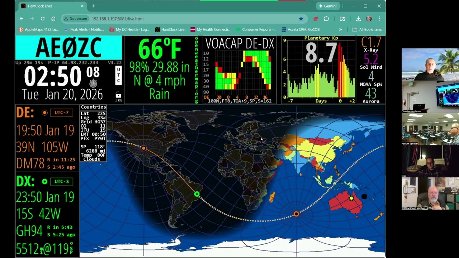459x258 pixels.
Task: Click the 5.2 Sol Wind value
Action: pyautogui.click(x=371, y=59)
